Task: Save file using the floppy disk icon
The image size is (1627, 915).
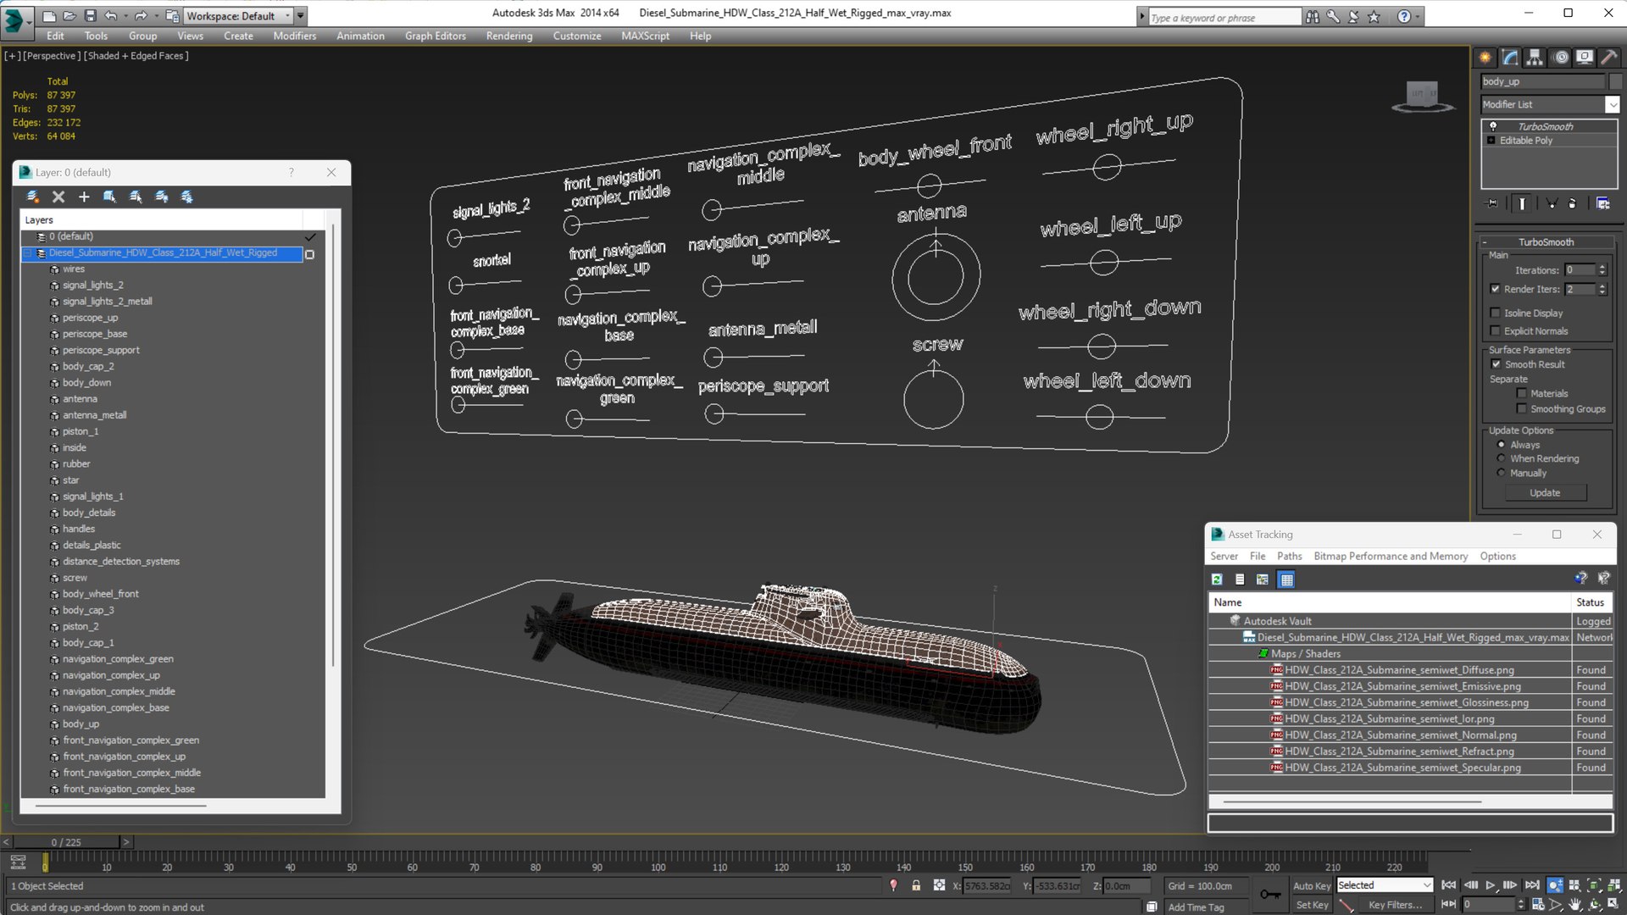Action: (x=90, y=15)
